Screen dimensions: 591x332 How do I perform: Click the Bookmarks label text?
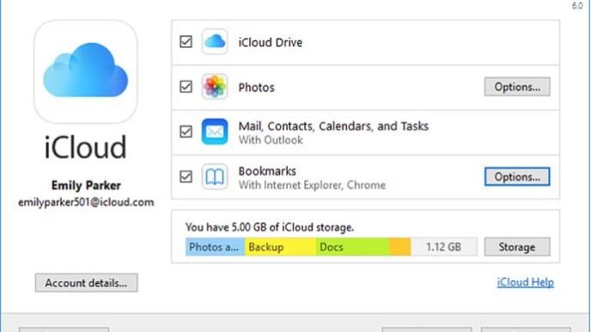[x=267, y=172]
